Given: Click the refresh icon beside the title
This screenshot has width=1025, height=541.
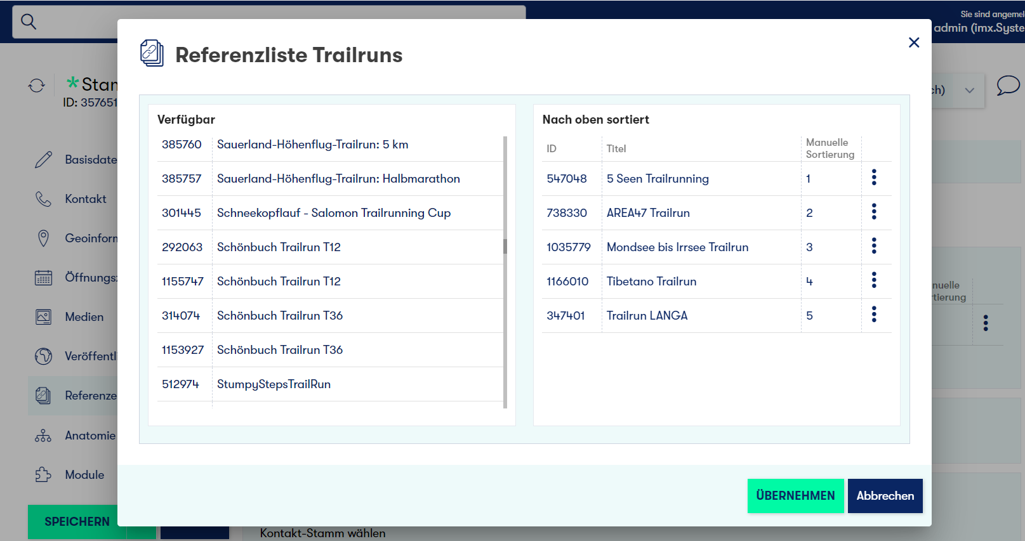Looking at the screenshot, I should [37, 86].
